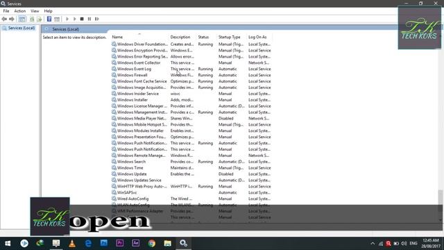Select the Windows Update service row
This screenshot has height=250, width=444.
point(191,174)
